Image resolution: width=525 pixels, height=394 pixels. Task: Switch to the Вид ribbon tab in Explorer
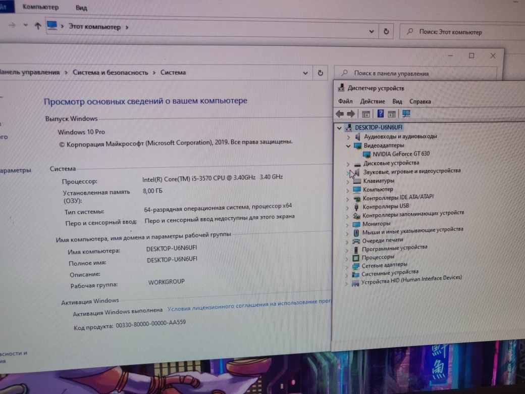pos(81,8)
